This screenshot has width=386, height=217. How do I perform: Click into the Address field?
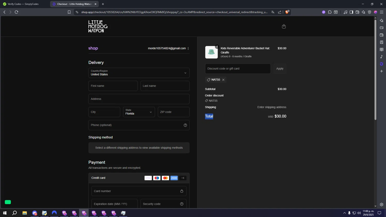tap(139, 99)
